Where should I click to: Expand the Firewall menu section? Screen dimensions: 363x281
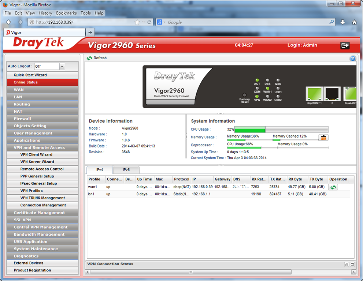pyautogui.click(x=42, y=119)
